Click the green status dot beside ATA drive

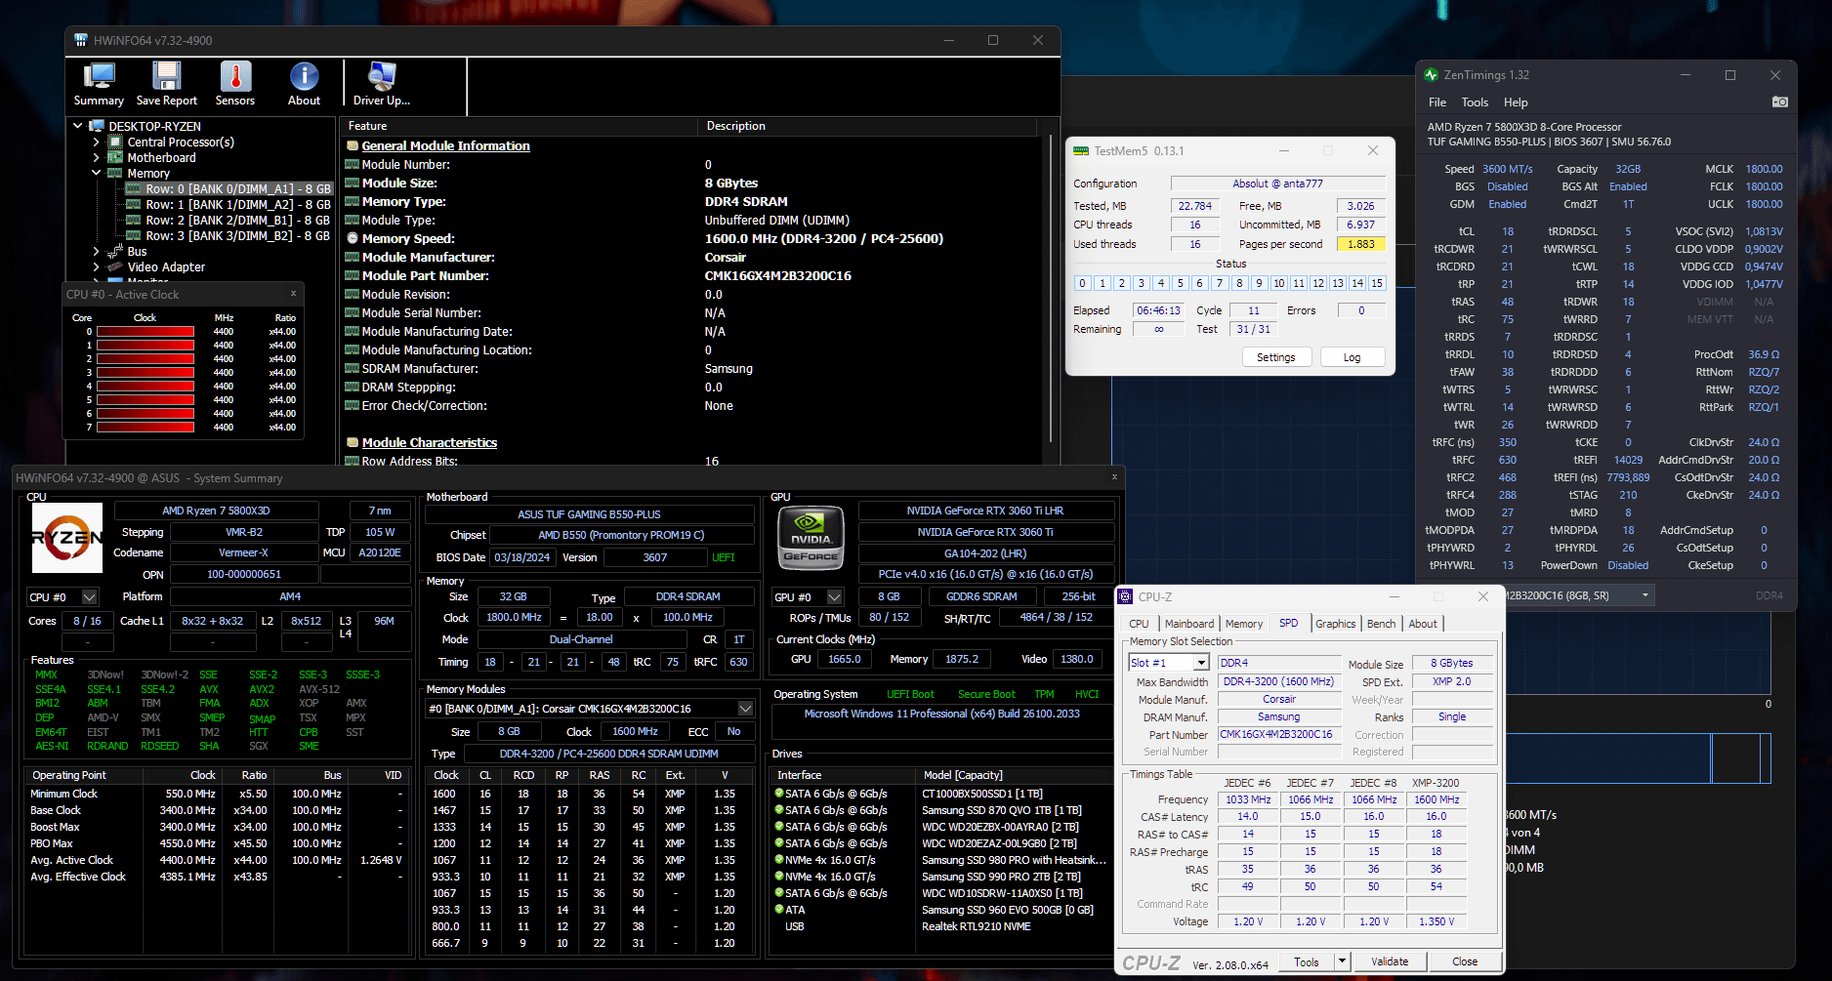click(x=779, y=909)
